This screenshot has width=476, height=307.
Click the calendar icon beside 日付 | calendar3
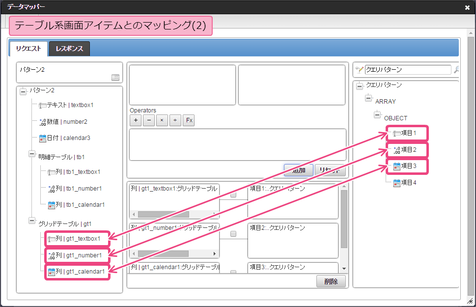click(43, 139)
